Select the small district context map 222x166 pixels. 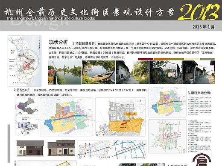tap(26, 126)
